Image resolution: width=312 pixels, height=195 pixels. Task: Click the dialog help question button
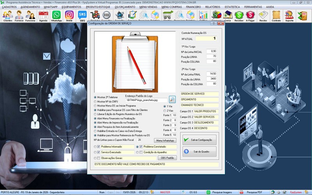(214, 23)
